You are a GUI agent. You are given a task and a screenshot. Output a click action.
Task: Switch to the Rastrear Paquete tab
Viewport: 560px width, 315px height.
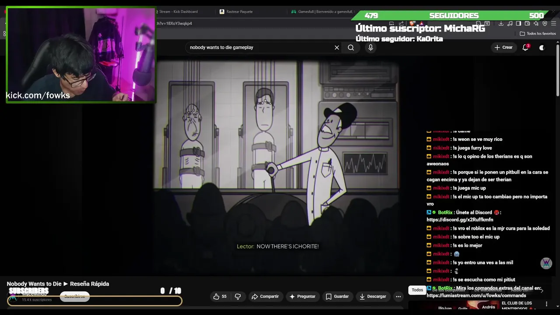239,11
